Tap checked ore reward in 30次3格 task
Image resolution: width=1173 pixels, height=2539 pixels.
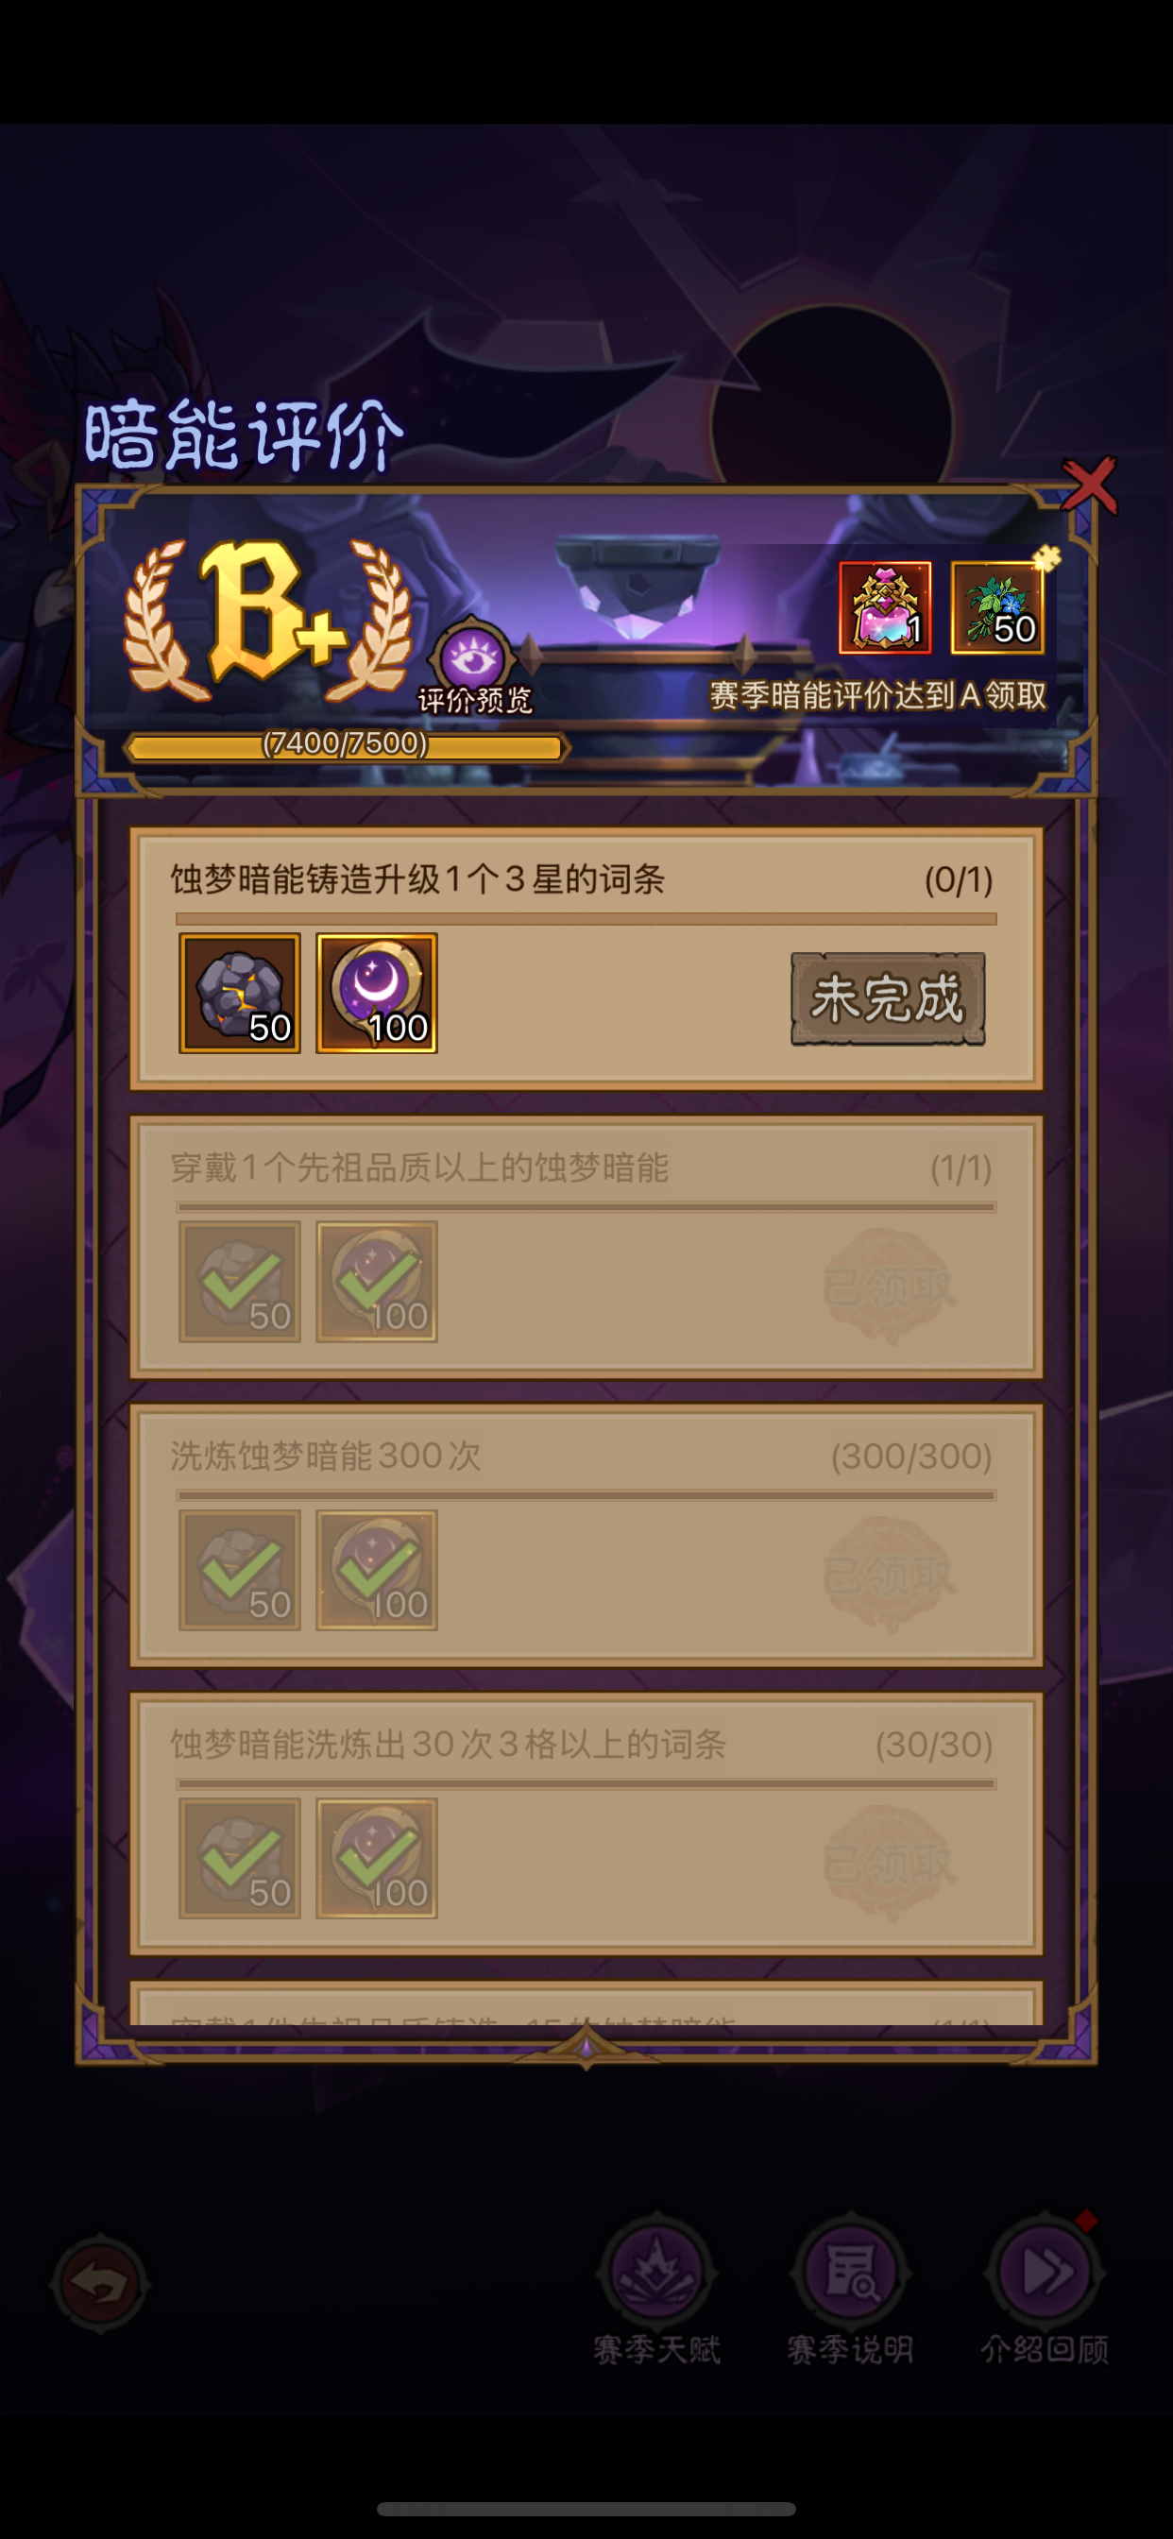(x=240, y=1858)
